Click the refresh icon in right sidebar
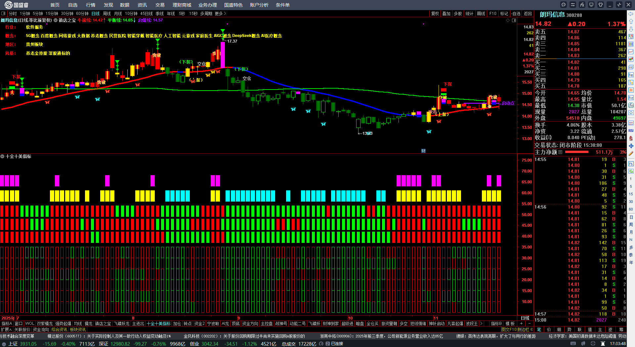This screenshot has height=347, width=635. [631, 171]
